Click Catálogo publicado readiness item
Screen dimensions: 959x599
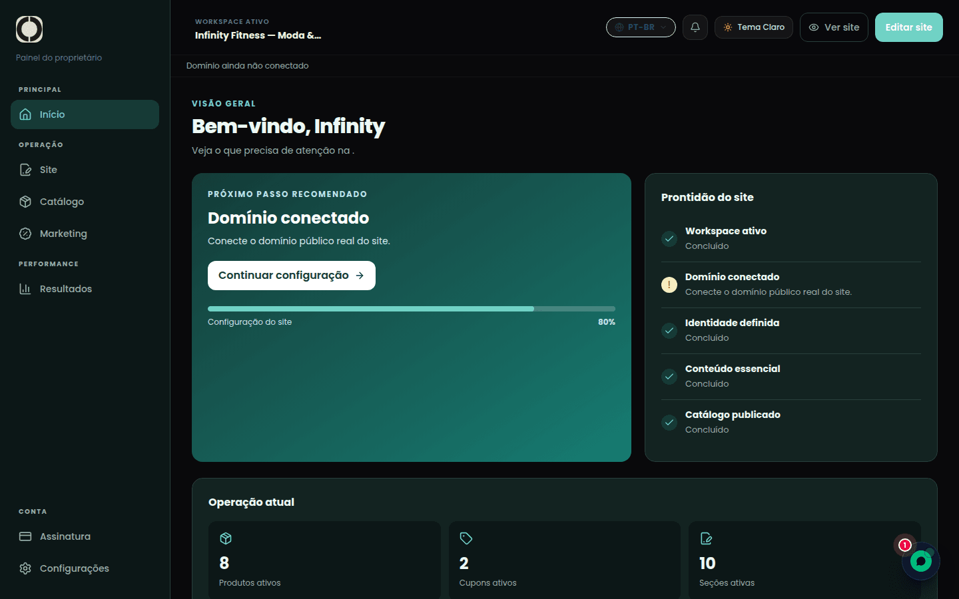pyautogui.click(x=791, y=423)
